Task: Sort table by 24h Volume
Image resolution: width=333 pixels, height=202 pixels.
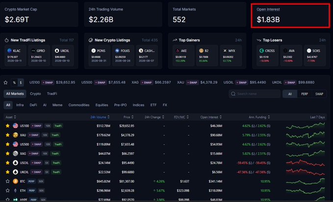Action: 100,117
